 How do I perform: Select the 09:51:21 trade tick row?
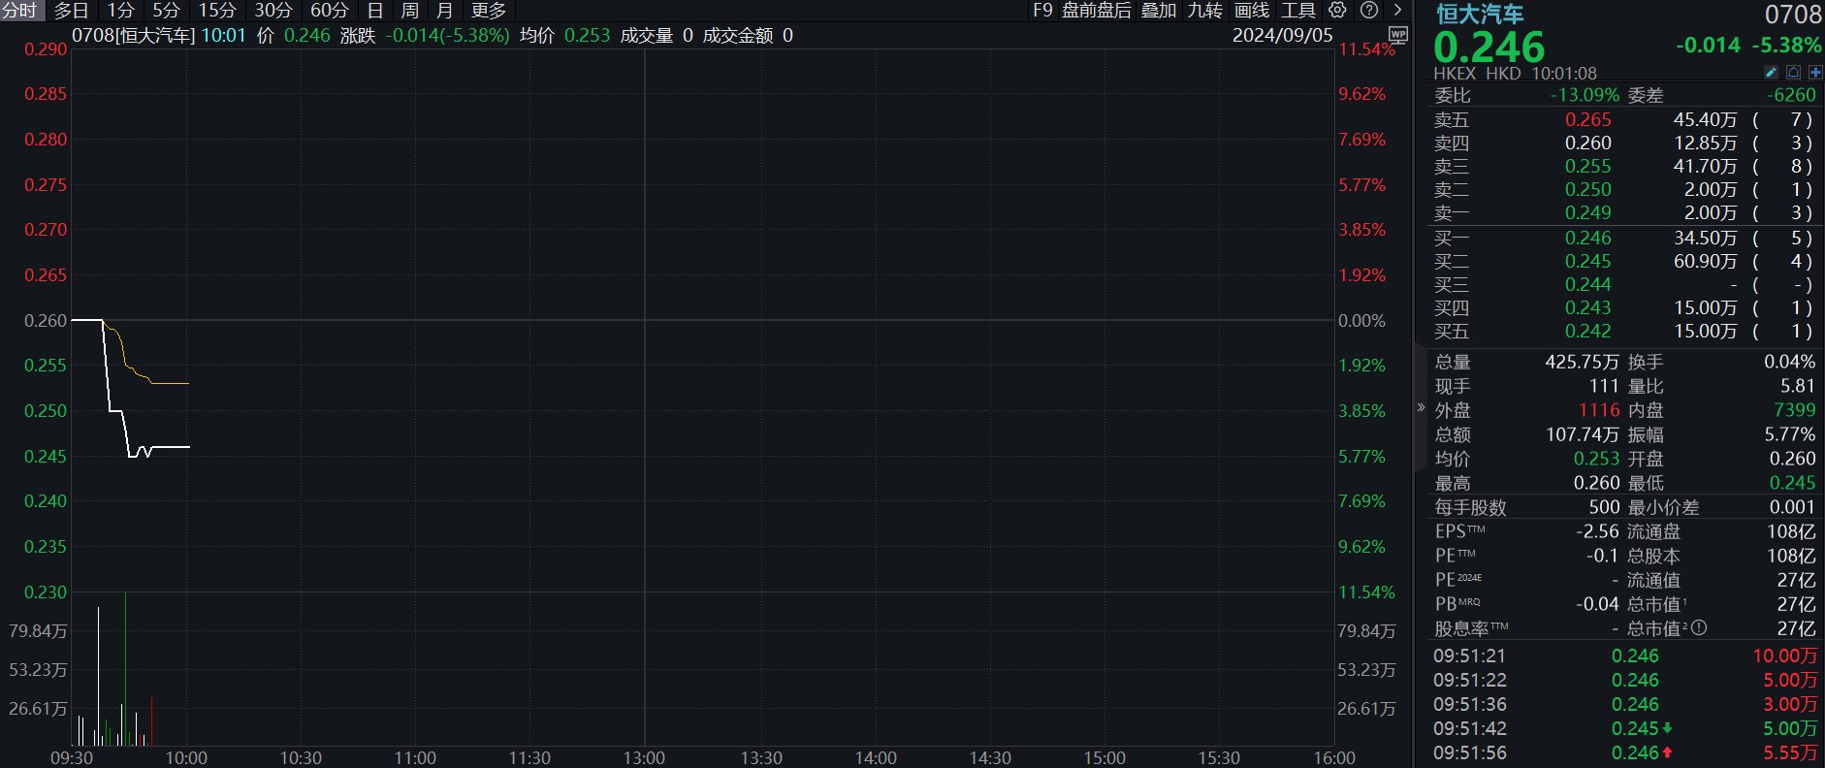[x=1624, y=656]
